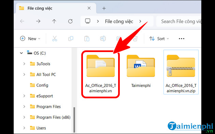Expand the Program Files folder node
The width and height of the screenshot is (215, 134).
coord(24,106)
